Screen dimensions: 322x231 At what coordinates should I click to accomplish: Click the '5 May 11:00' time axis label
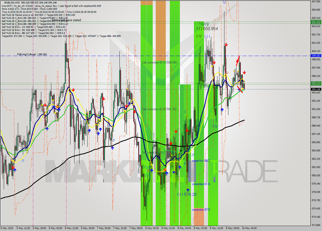pyautogui.click(x=23, y=228)
